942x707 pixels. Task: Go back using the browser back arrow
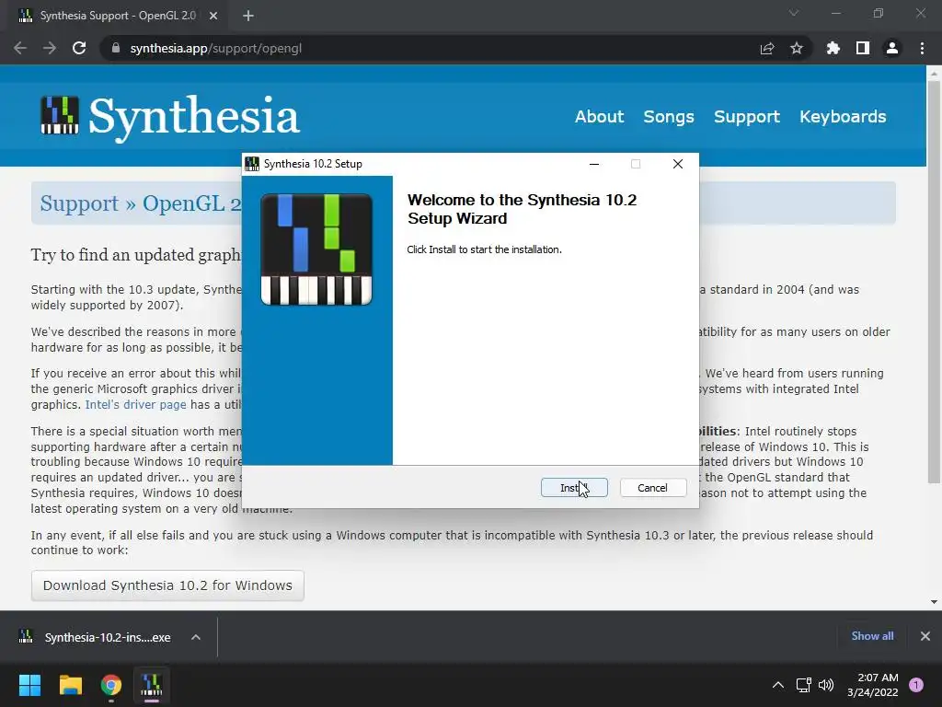(20, 48)
